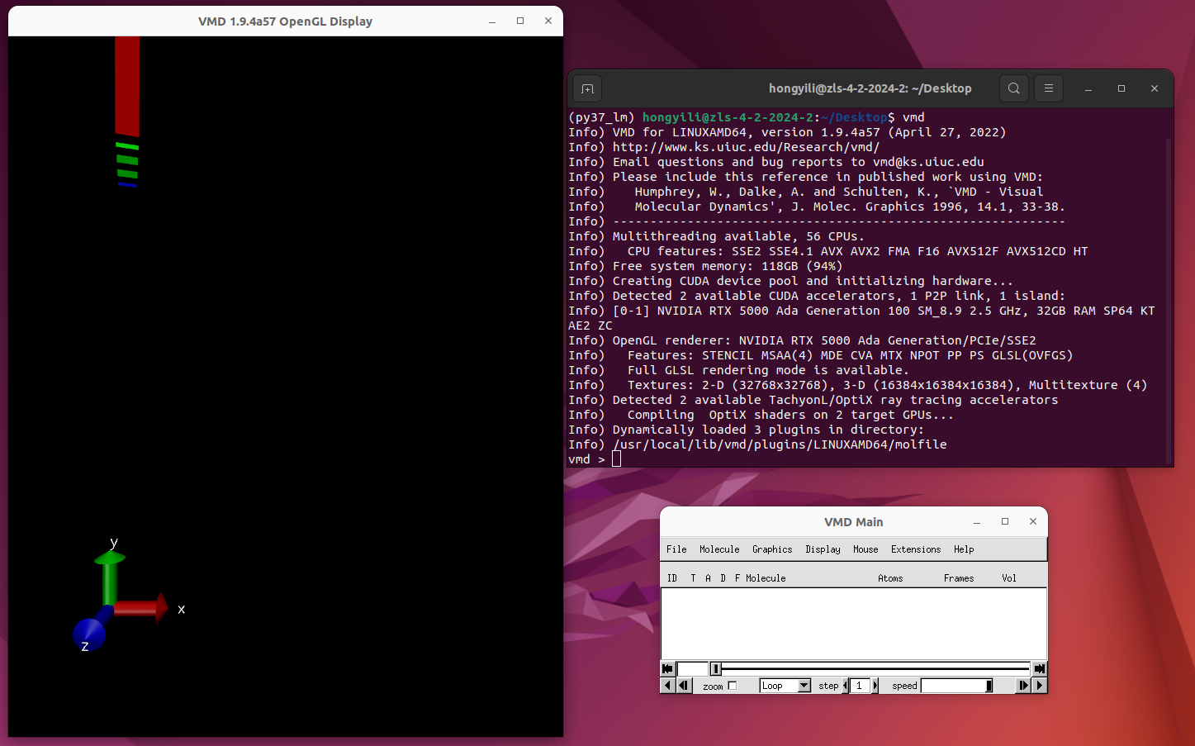This screenshot has height=746, width=1195.
Task: Decrease the step value with left arrow
Action: tap(846, 686)
